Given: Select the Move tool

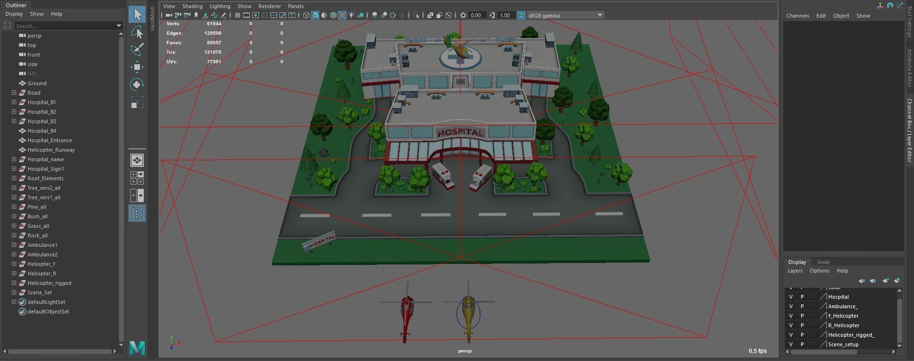Looking at the screenshot, I should click(137, 67).
